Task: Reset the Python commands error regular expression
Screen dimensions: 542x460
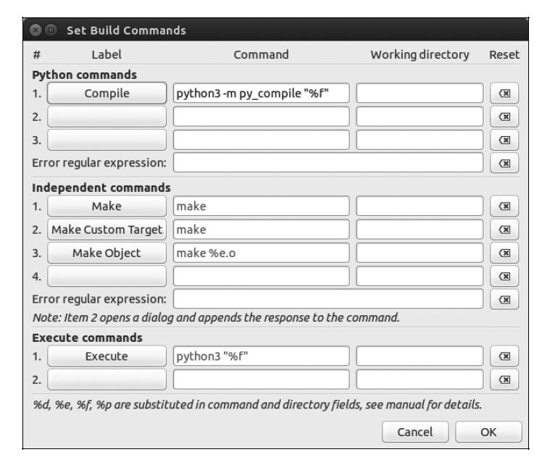Action: (x=504, y=163)
